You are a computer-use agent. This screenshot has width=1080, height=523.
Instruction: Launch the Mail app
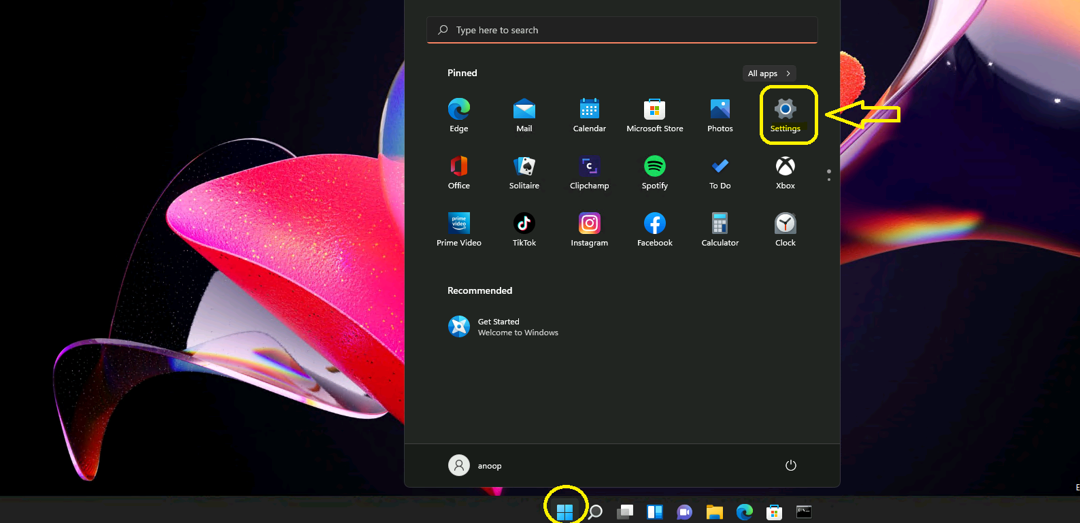pyautogui.click(x=524, y=116)
